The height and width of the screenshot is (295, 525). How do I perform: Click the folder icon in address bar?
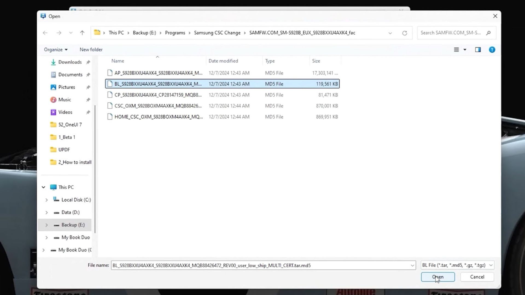(x=97, y=32)
